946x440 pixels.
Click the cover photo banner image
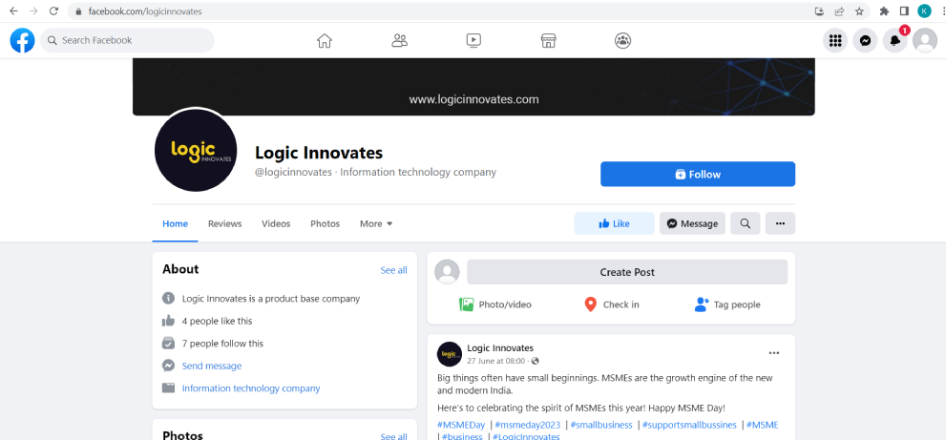pyautogui.click(x=473, y=87)
